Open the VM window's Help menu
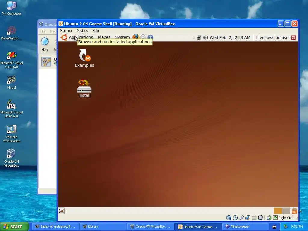 pyautogui.click(x=95, y=31)
